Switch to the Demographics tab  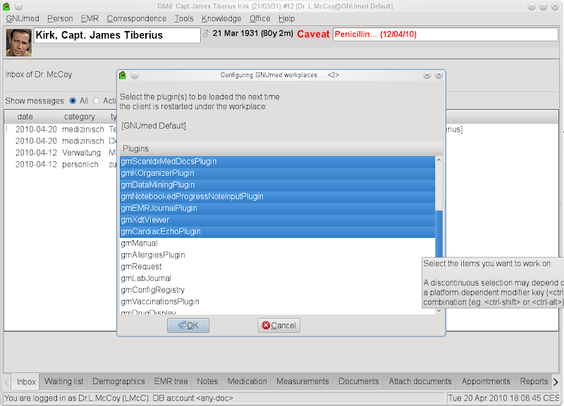tap(118, 381)
